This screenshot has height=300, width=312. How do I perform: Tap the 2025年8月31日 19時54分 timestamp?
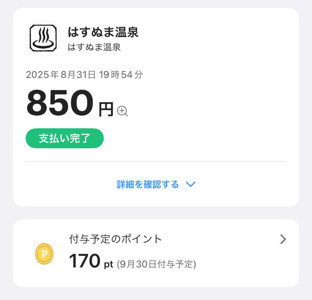84,75
